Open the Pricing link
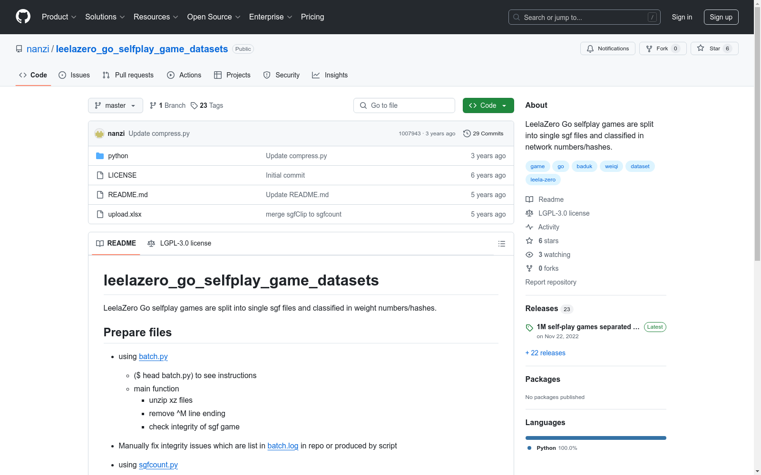The image size is (761, 475). coord(312,17)
